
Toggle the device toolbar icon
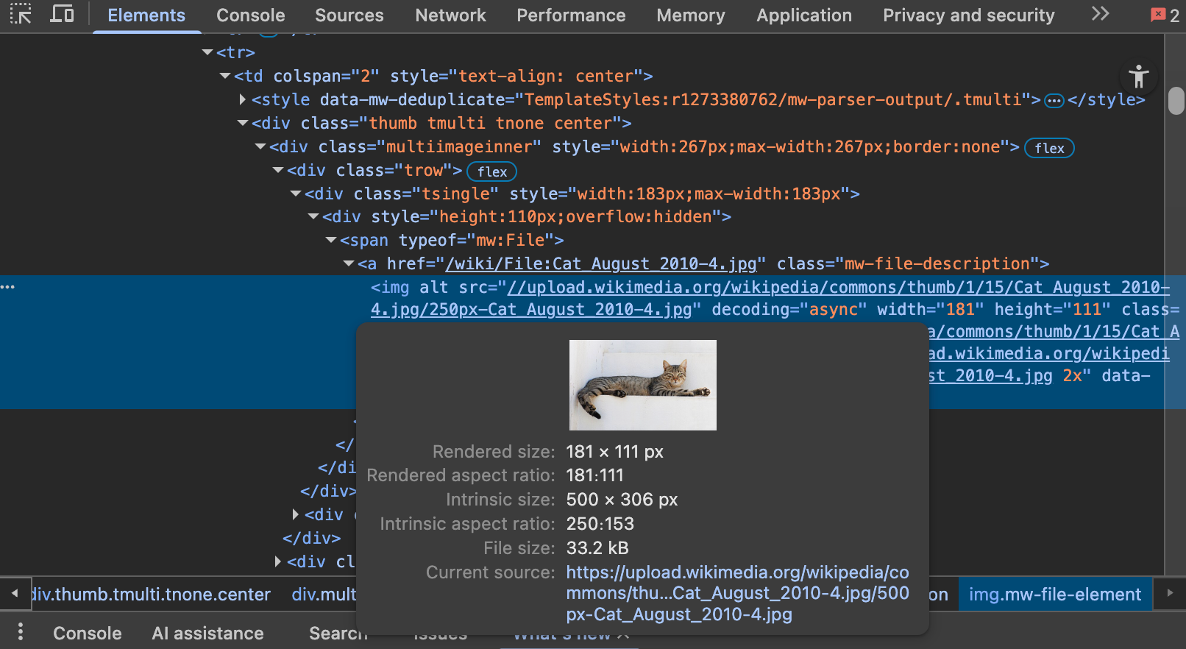[x=62, y=14]
